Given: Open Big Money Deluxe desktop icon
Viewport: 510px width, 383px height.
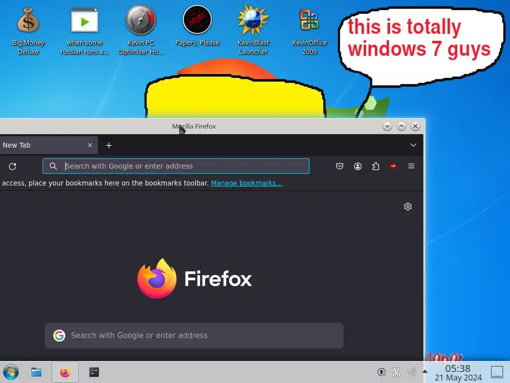Looking at the screenshot, I should coord(28,31).
